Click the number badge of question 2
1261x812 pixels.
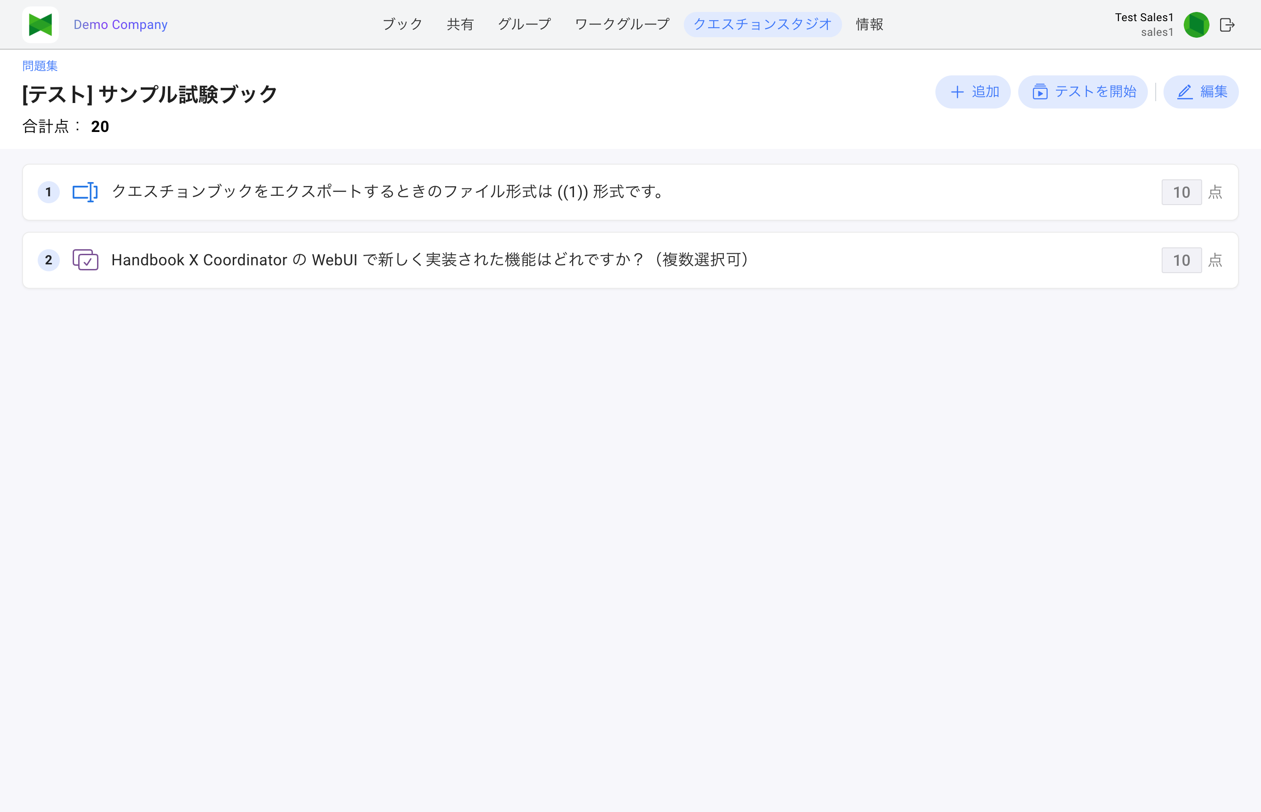(49, 260)
